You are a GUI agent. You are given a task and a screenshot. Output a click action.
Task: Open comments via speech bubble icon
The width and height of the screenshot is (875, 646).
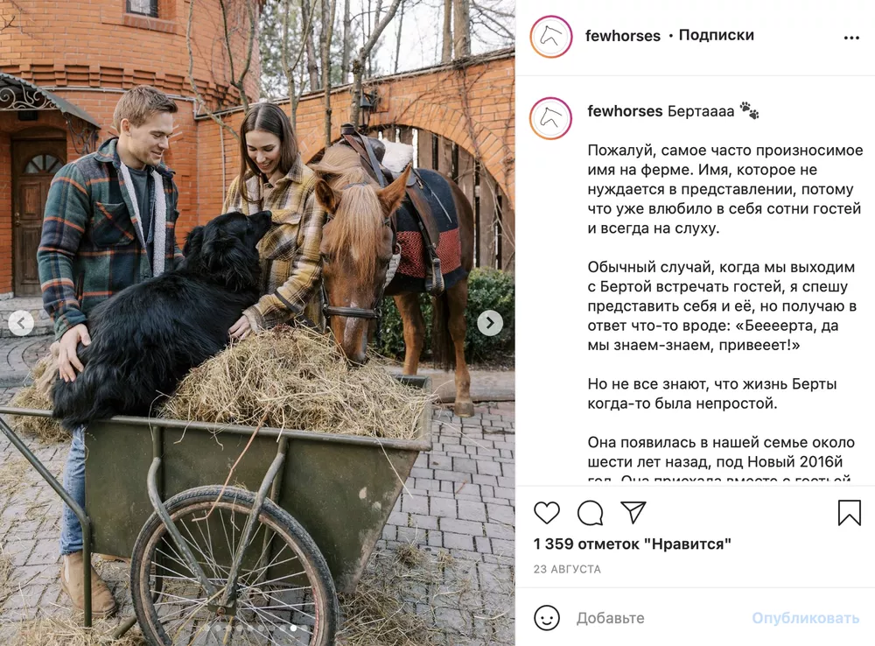pyautogui.click(x=590, y=513)
